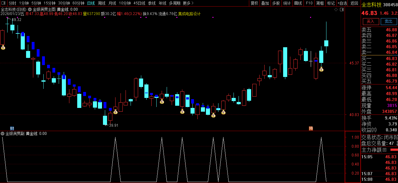Switch to 60分钟 chart period
This screenshot has width=398, height=183.
tap(78, 3)
